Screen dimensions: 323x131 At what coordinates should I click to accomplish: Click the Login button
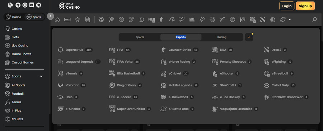(287, 6)
